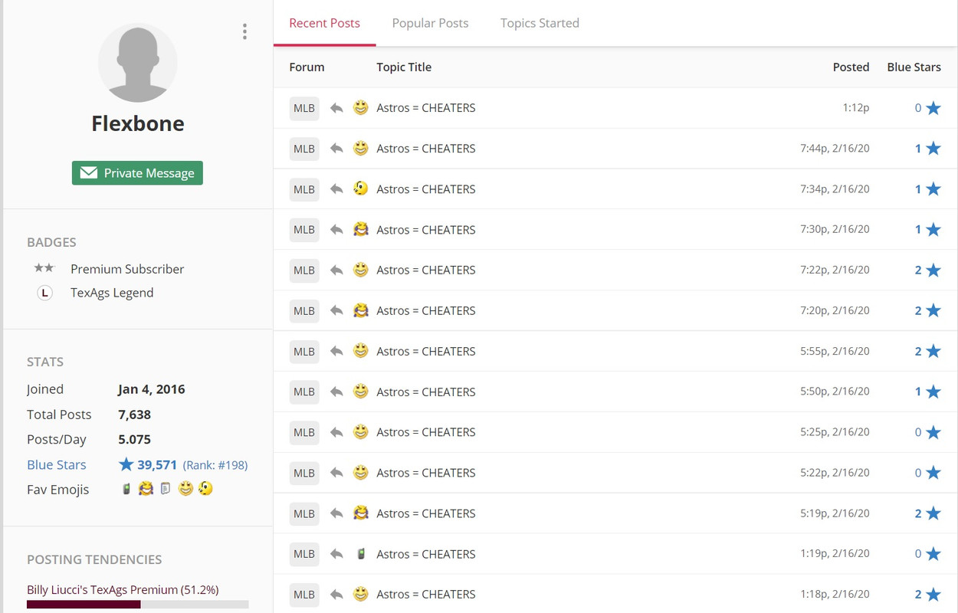Click the MLB tag on the 5:50p post
This screenshot has width=958, height=613.
point(304,392)
